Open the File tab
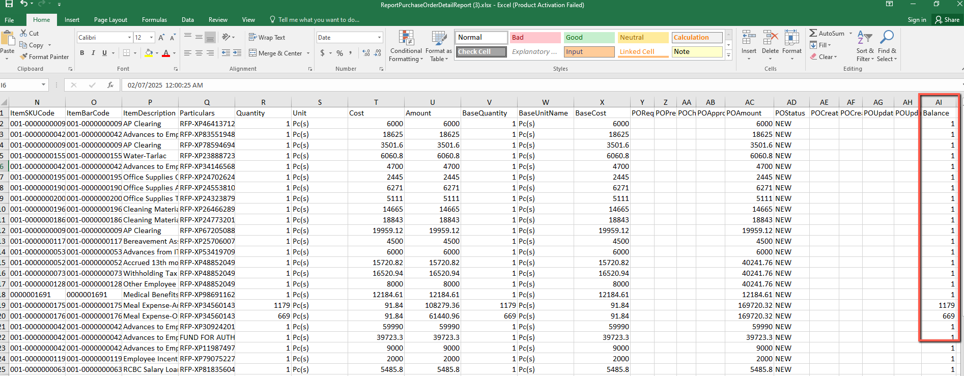 tap(9, 20)
